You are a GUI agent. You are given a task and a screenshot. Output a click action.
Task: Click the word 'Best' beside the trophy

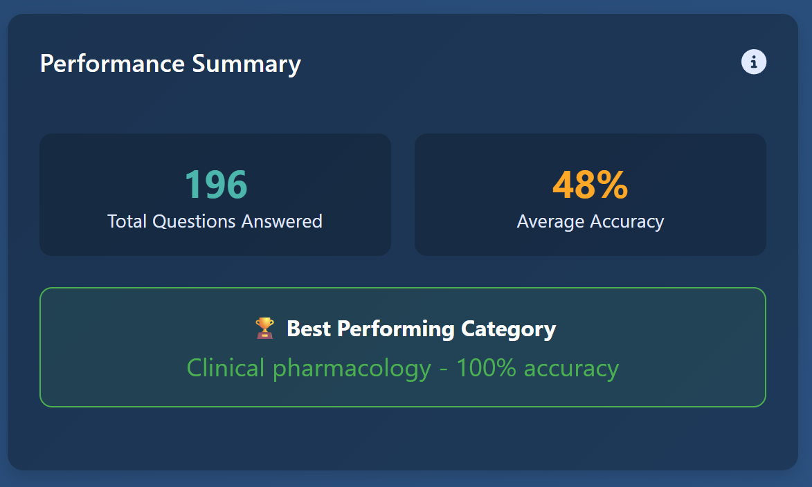click(309, 329)
